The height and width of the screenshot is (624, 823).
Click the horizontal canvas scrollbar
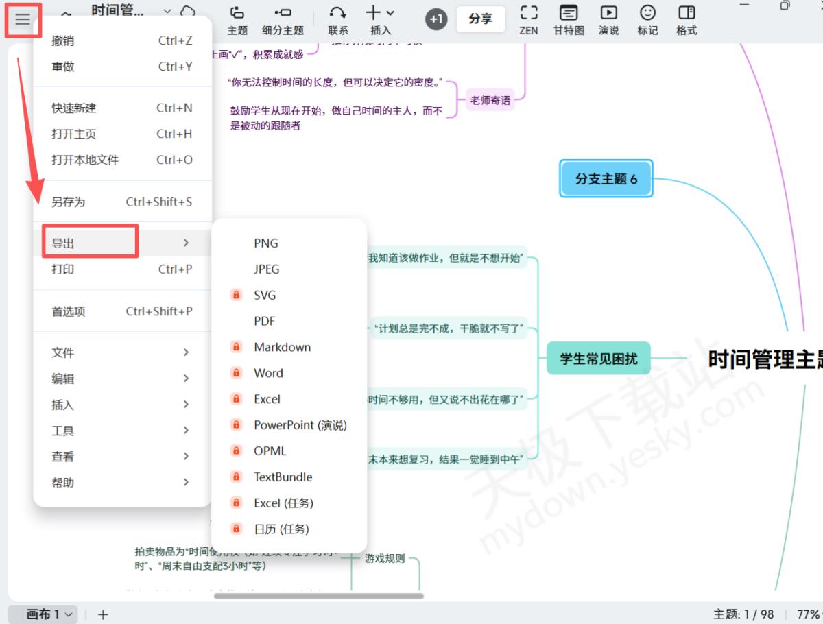(318, 596)
